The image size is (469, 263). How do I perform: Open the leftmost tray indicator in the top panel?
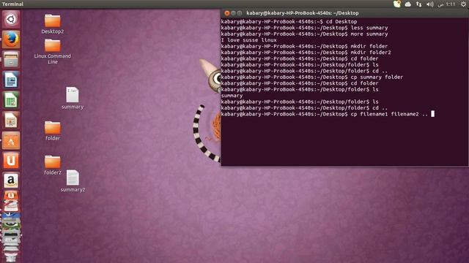(x=397, y=4)
